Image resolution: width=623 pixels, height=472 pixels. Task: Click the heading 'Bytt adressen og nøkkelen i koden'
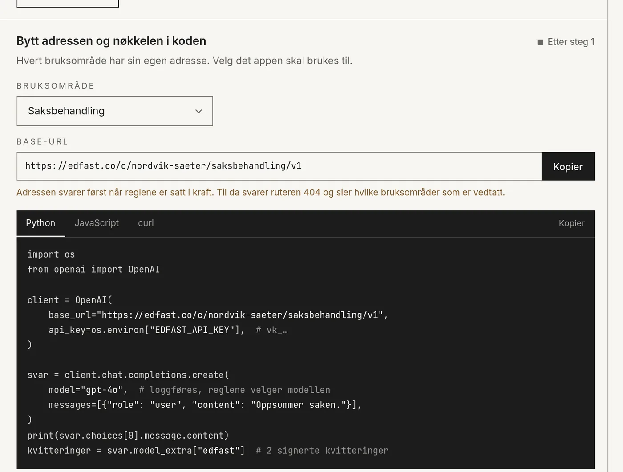111,41
